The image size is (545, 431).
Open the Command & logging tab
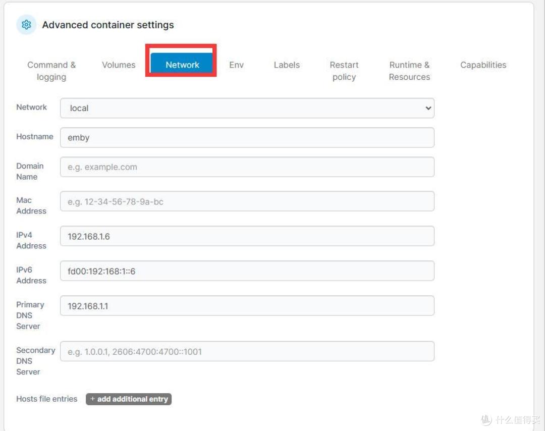pyautogui.click(x=51, y=71)
